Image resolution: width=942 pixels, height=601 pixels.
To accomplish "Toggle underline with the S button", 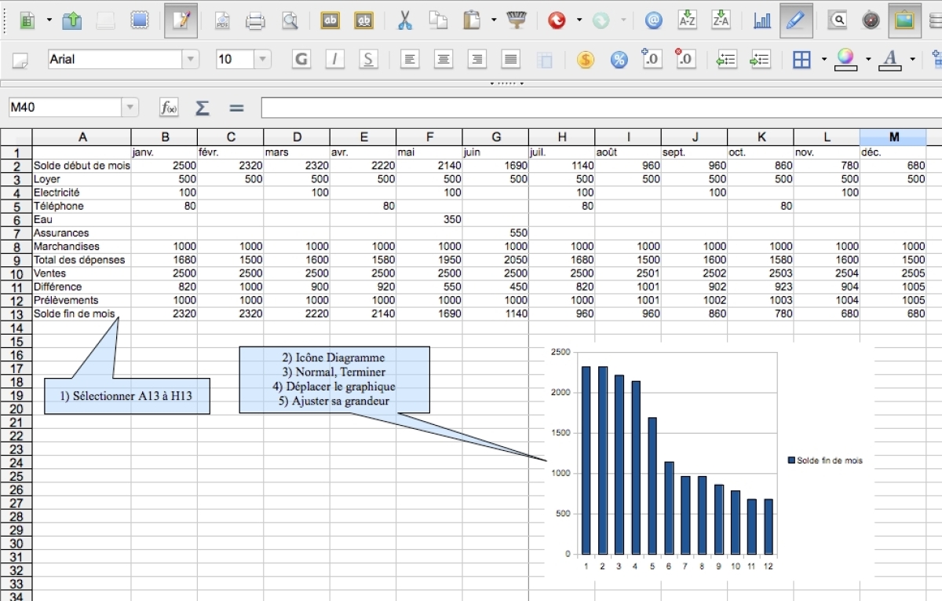I will point(368,59).
